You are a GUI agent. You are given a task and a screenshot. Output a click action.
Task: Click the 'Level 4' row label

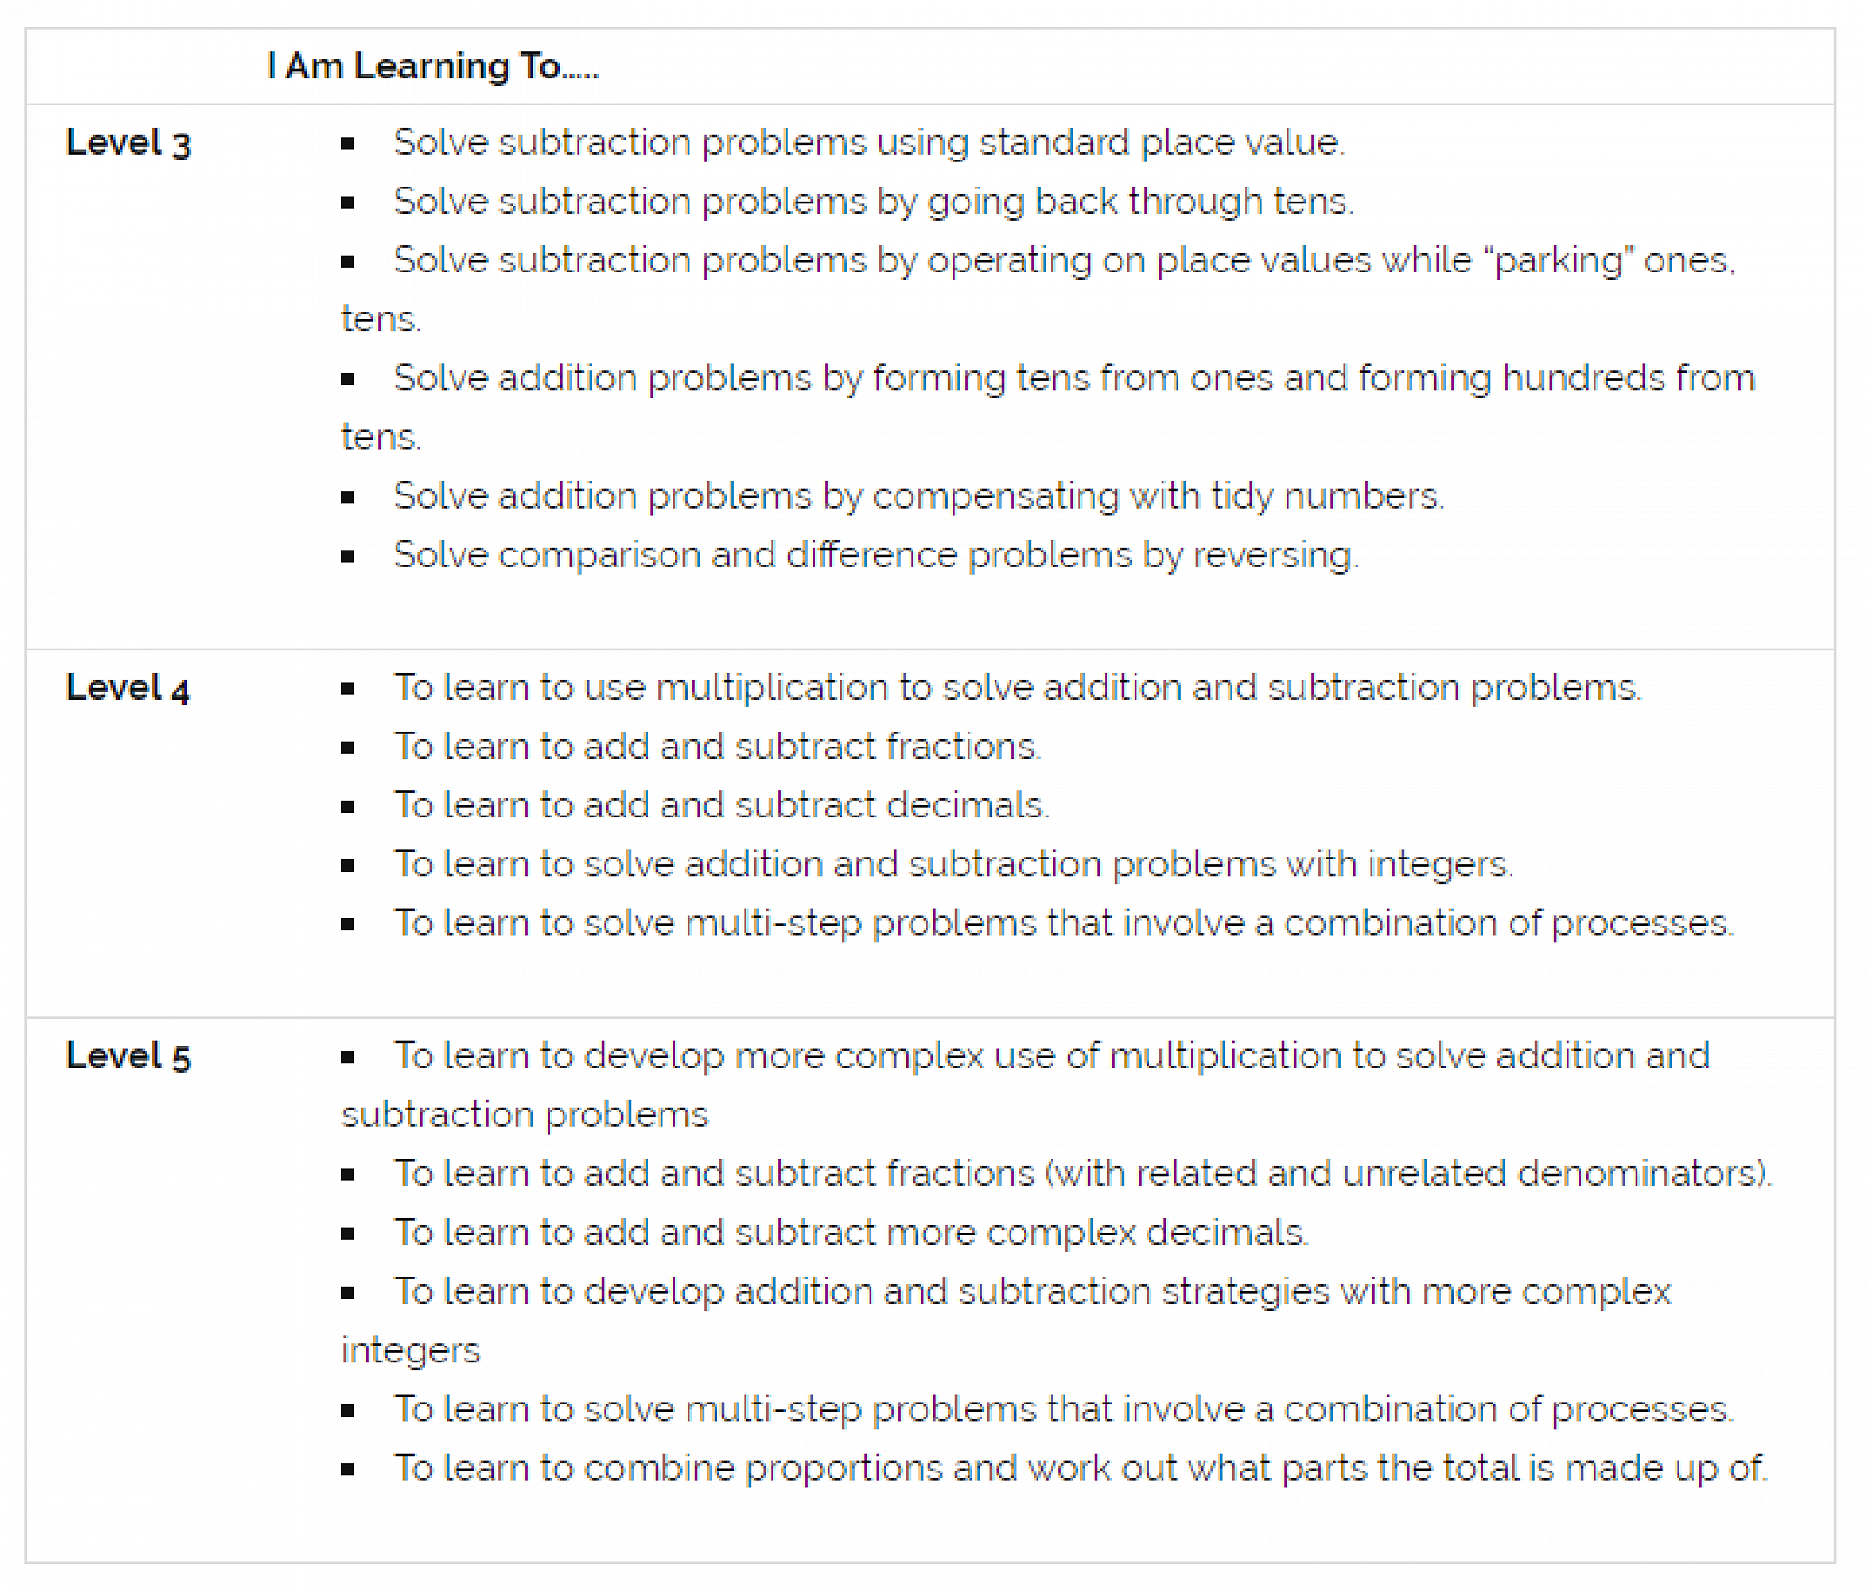(129, 688)
